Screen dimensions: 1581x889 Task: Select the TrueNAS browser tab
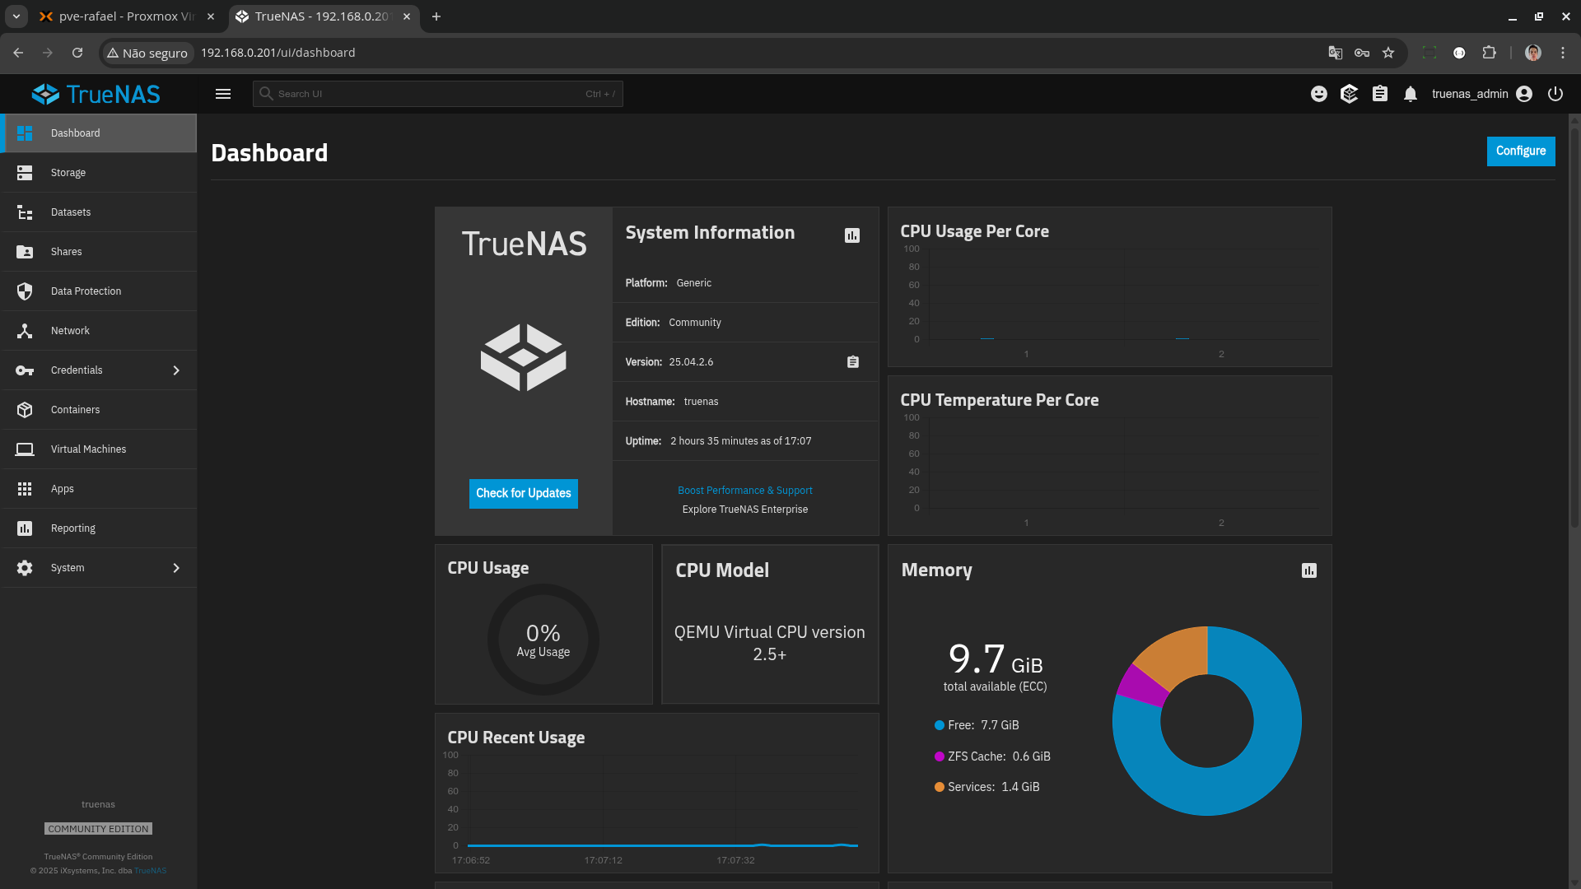[324, 16]
